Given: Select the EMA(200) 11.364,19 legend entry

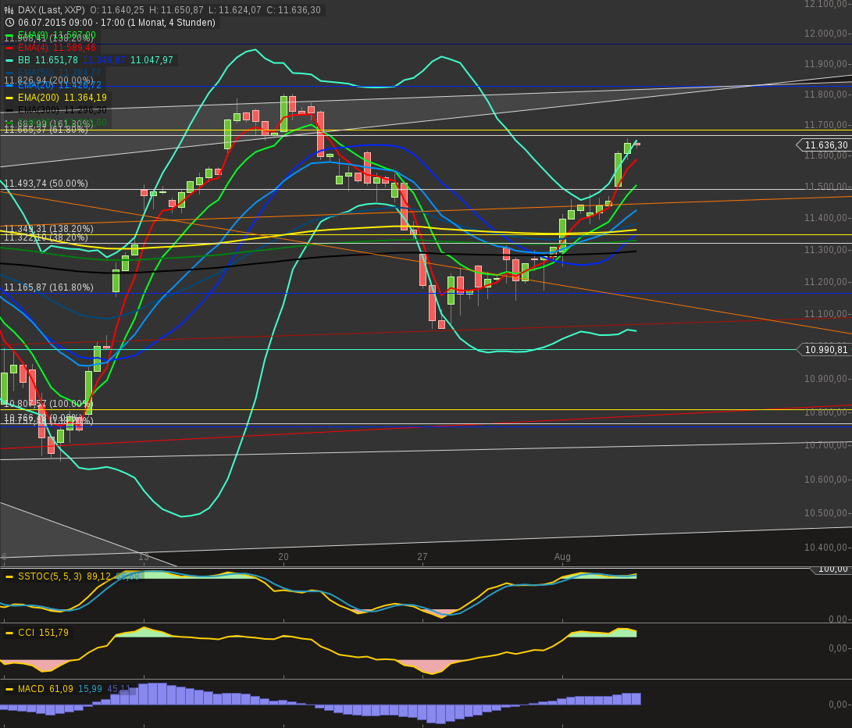Looking at the screenshot, I should [62, 98].
